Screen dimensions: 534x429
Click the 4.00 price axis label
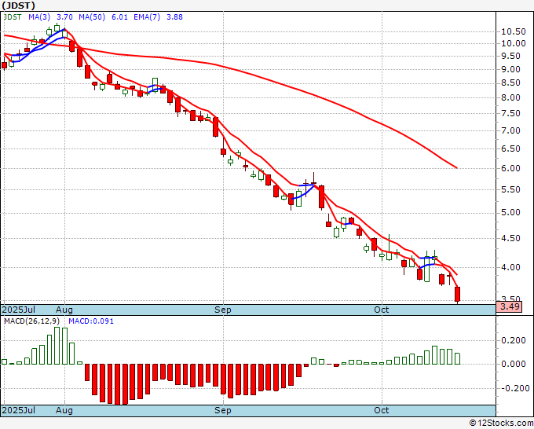[x=511, y=267]
